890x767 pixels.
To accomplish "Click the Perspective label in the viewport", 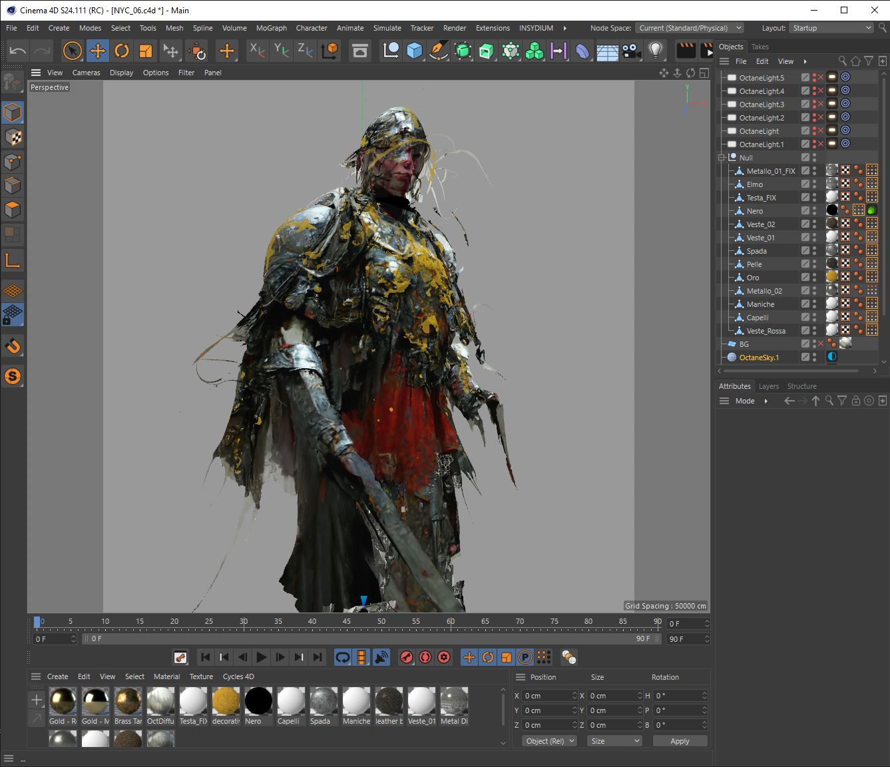I will [49, 87].
